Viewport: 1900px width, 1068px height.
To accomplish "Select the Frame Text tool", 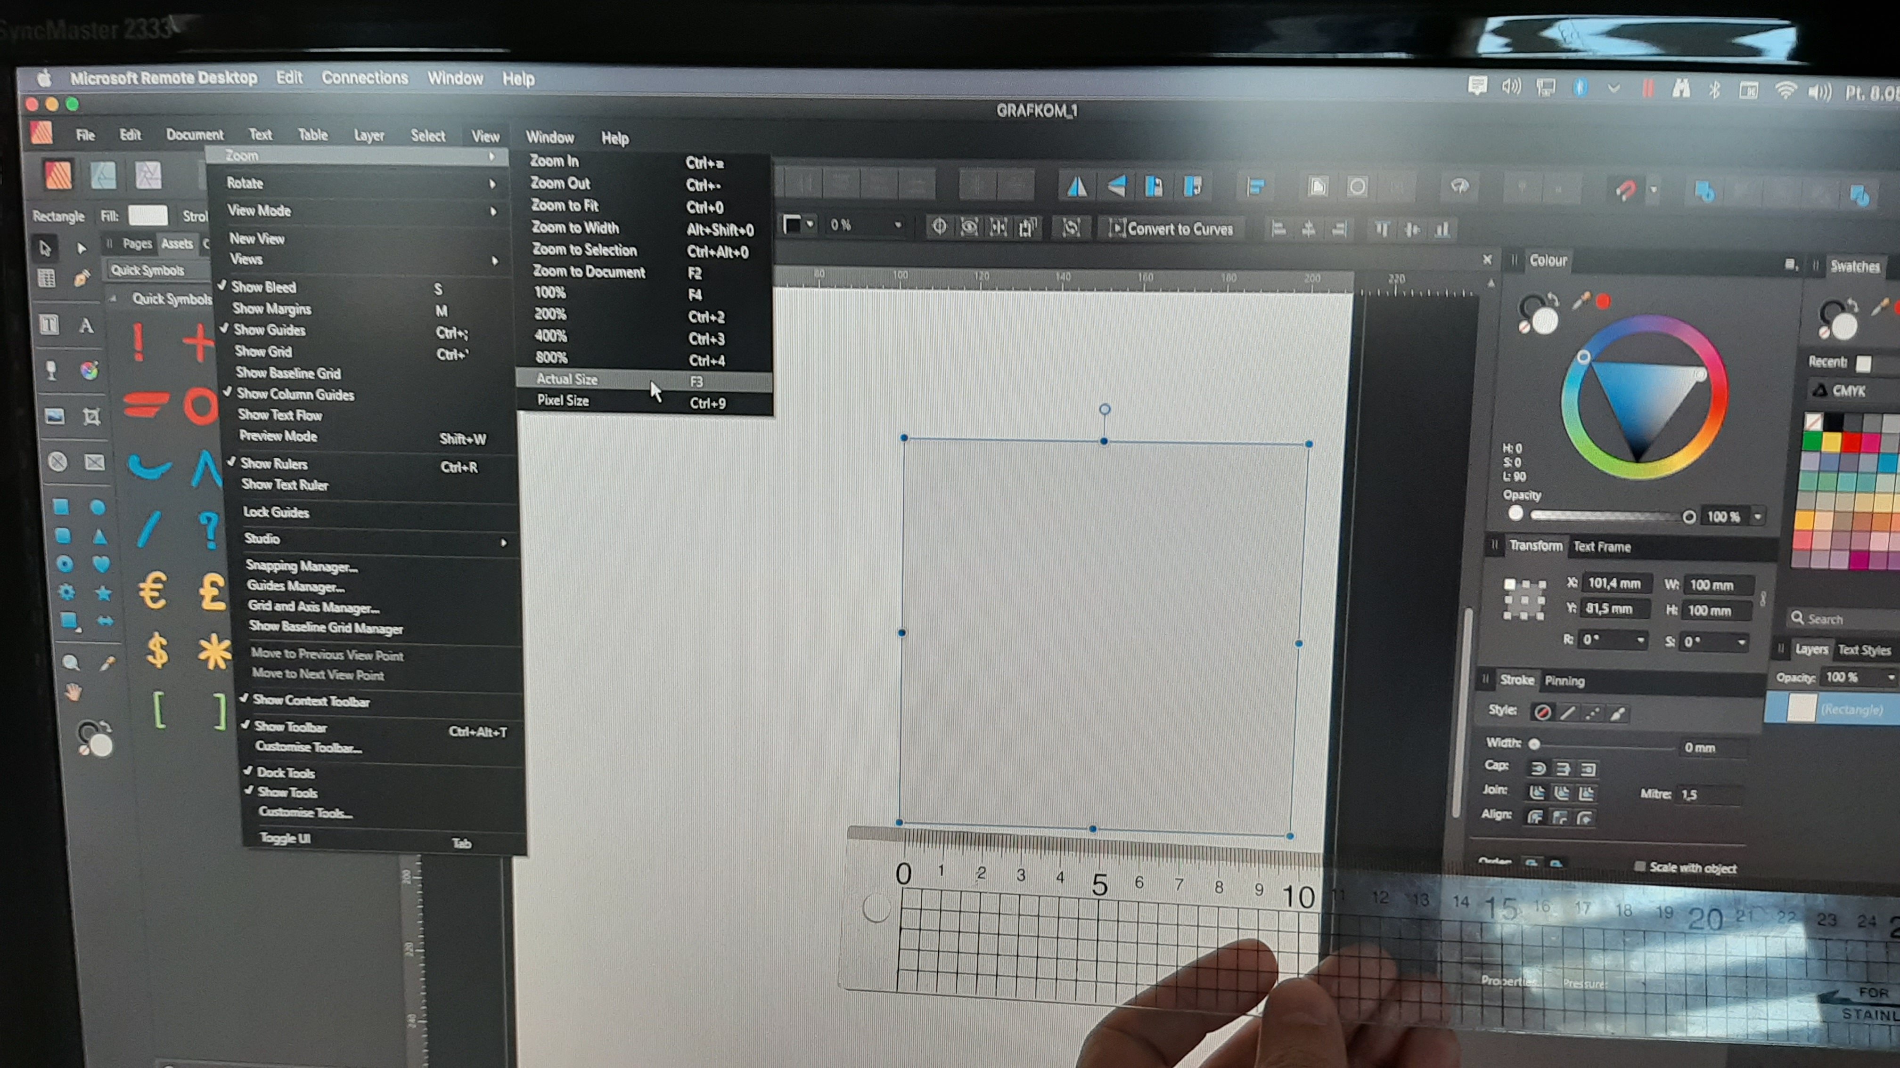I will coord(49,324).
